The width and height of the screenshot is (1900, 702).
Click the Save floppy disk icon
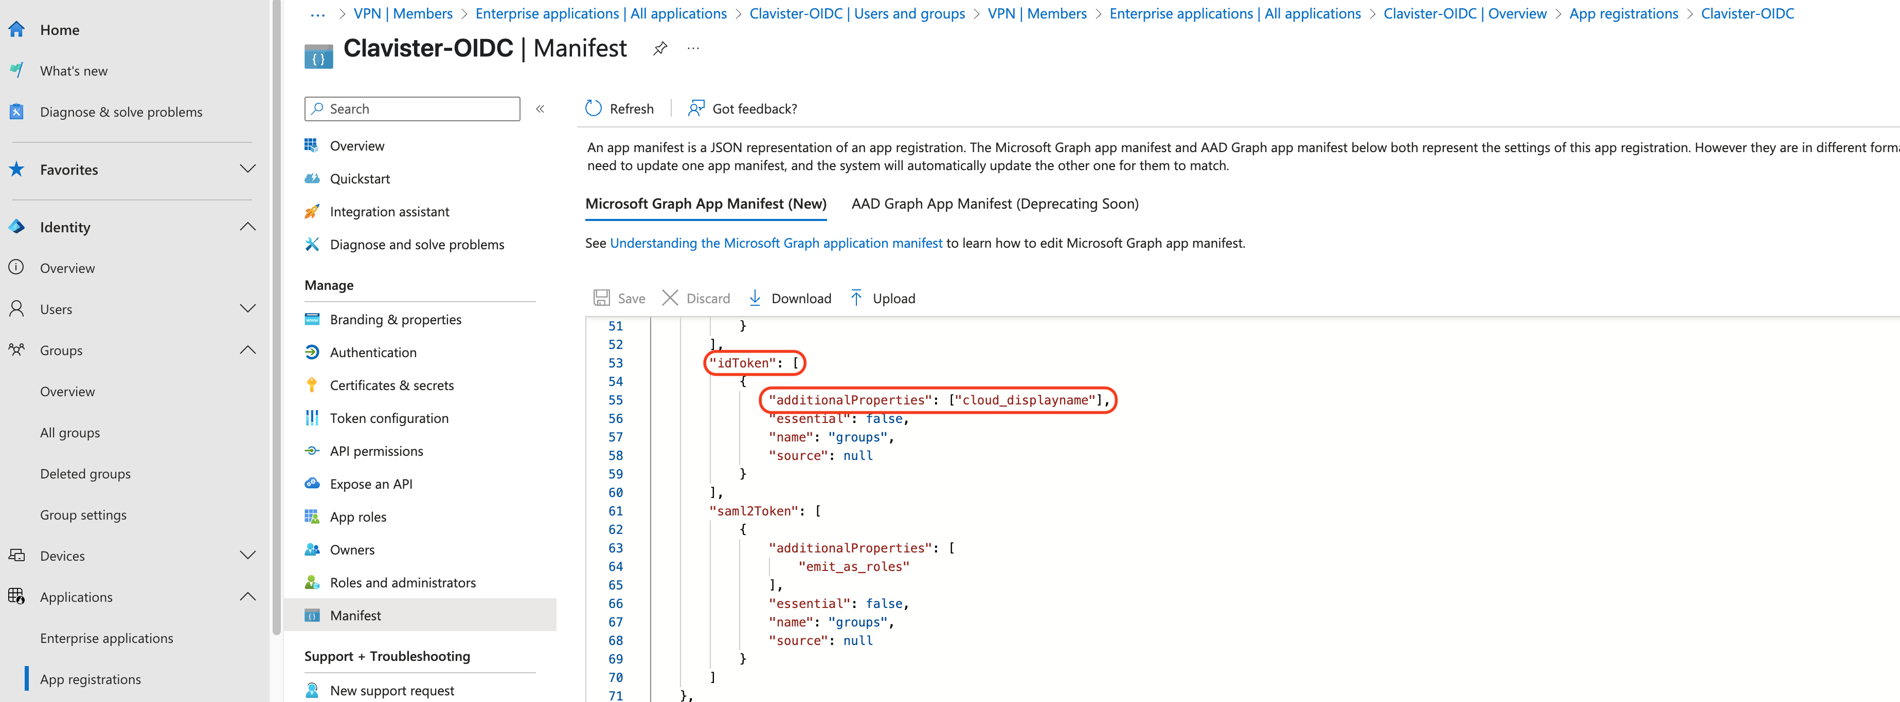tap(602, 298)
